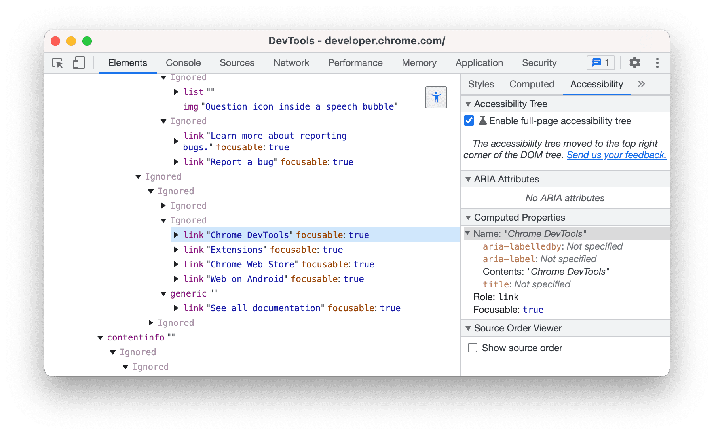Click the experiment beaker icon beside the checkbox
The height and width of the screenshot is (435, 714).
[x=483, y=121]
